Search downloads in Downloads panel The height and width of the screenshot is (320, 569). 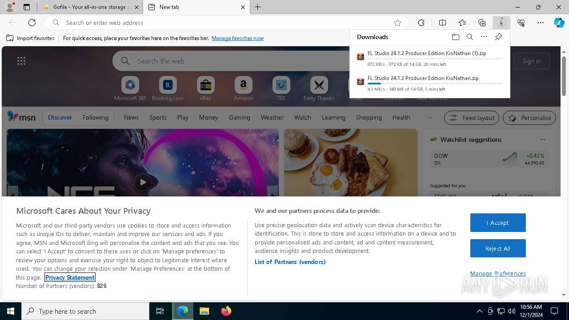pyautogui.click(x=470, y=37)
